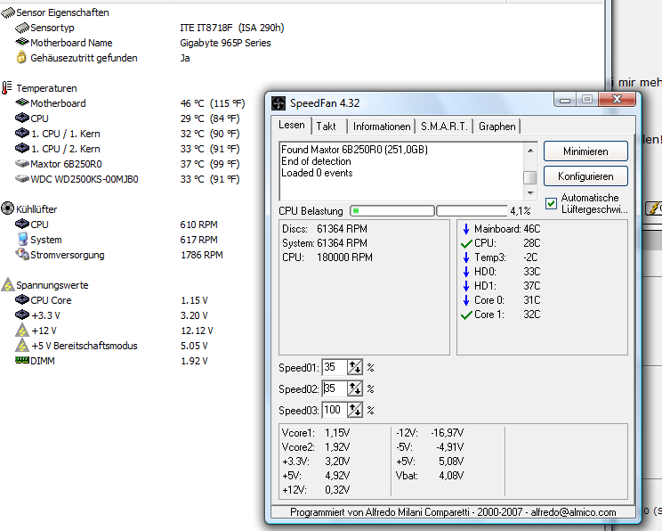Adjust Speed02 spinner arrows

point(355,388)
